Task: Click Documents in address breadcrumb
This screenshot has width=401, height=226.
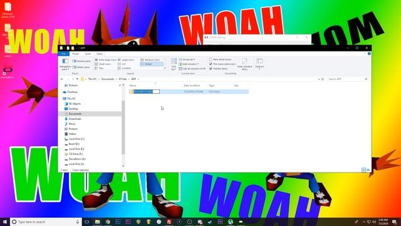Action: tap(108, 79)
